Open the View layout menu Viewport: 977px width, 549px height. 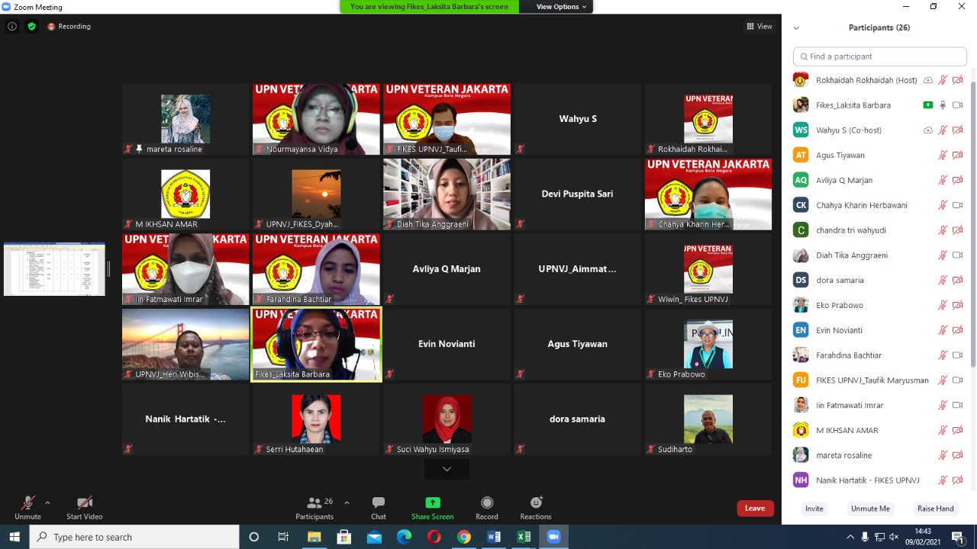pos(759,27)
